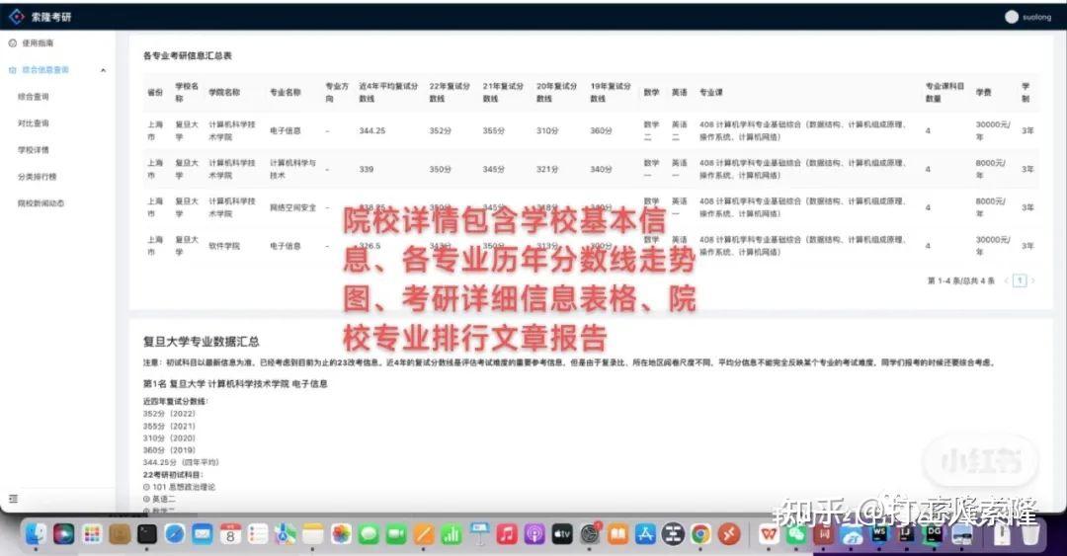The image size is (1067, 556).
Task: Click 近4年平均复试分数线 column header
Action: tap(388, 93)
